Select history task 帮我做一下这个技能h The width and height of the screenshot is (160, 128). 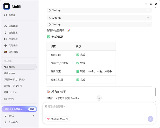coord(14,80)
